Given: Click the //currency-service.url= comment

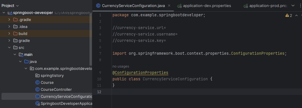Looking at the screenshot, I should (x=139, y=28).
